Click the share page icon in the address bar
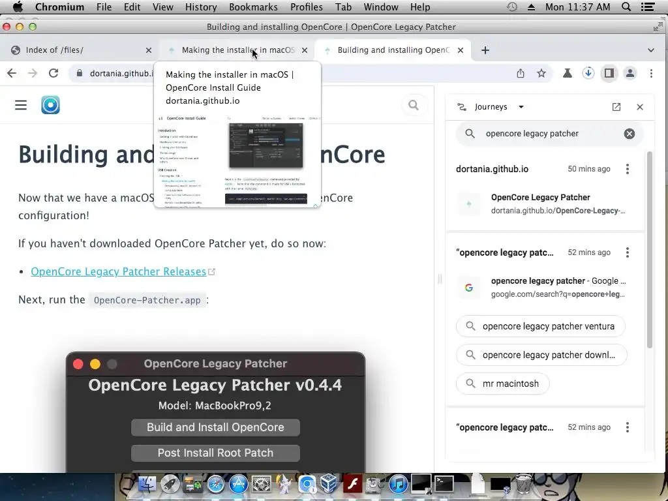 [521, 73]
